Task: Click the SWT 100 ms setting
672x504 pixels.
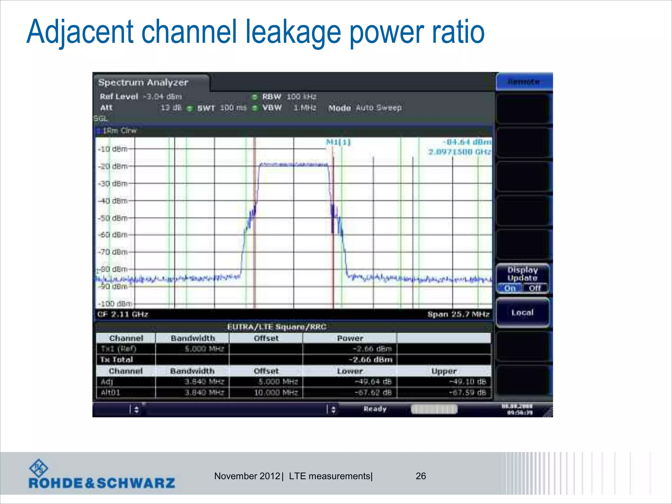Action: click(221, 108)
